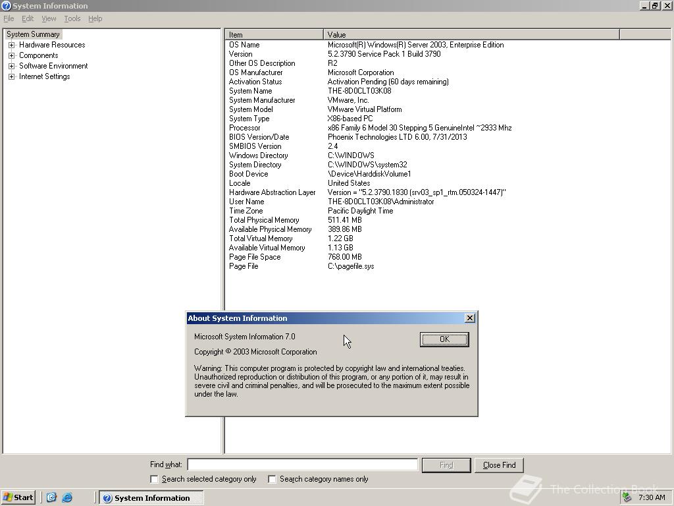Select System Information taskbar button
The height and width of the screenshot is (506, 674).
[x=151, y=498]
